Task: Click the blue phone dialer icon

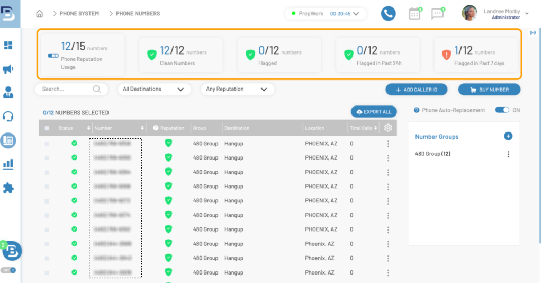Action: (388, 13)
